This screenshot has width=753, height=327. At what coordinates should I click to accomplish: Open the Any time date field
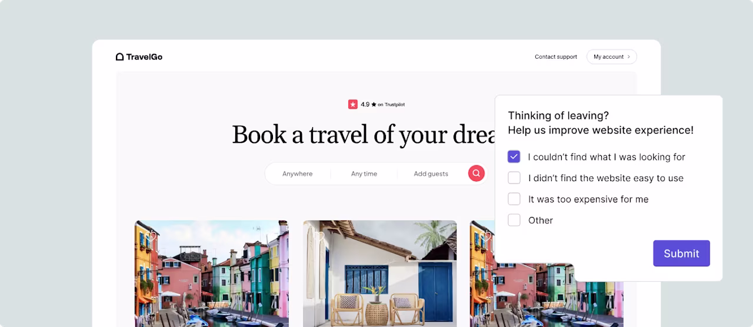click(x=364, y=173)
